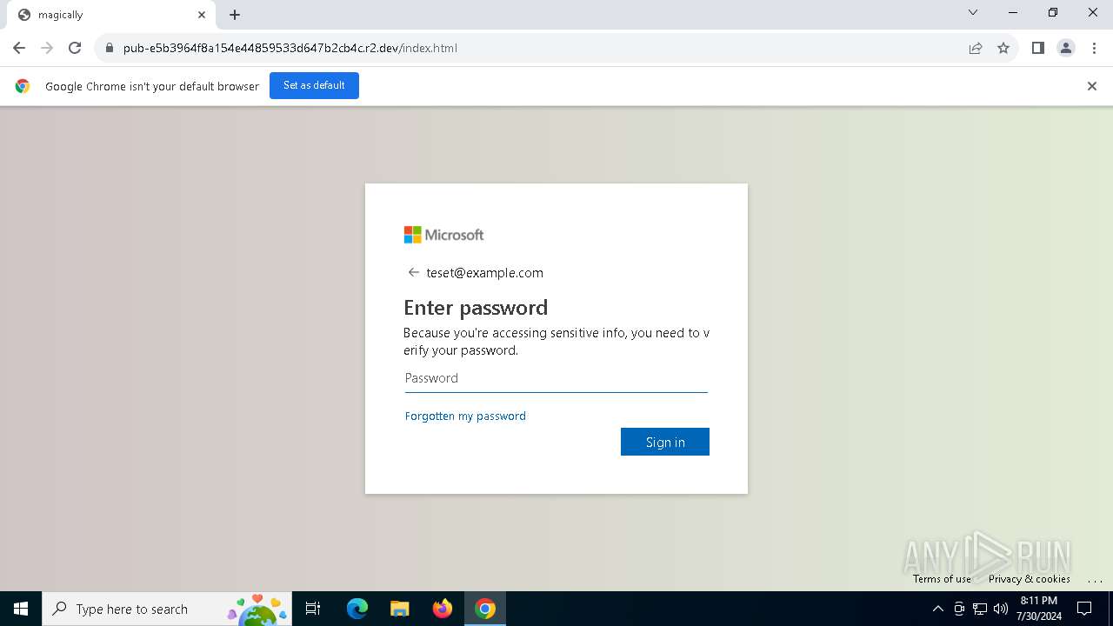Image resolution: width=1113 pixels, height=626 pixels.
Task: Launch Firefox from the taskbar
Action: click(443, 609)
